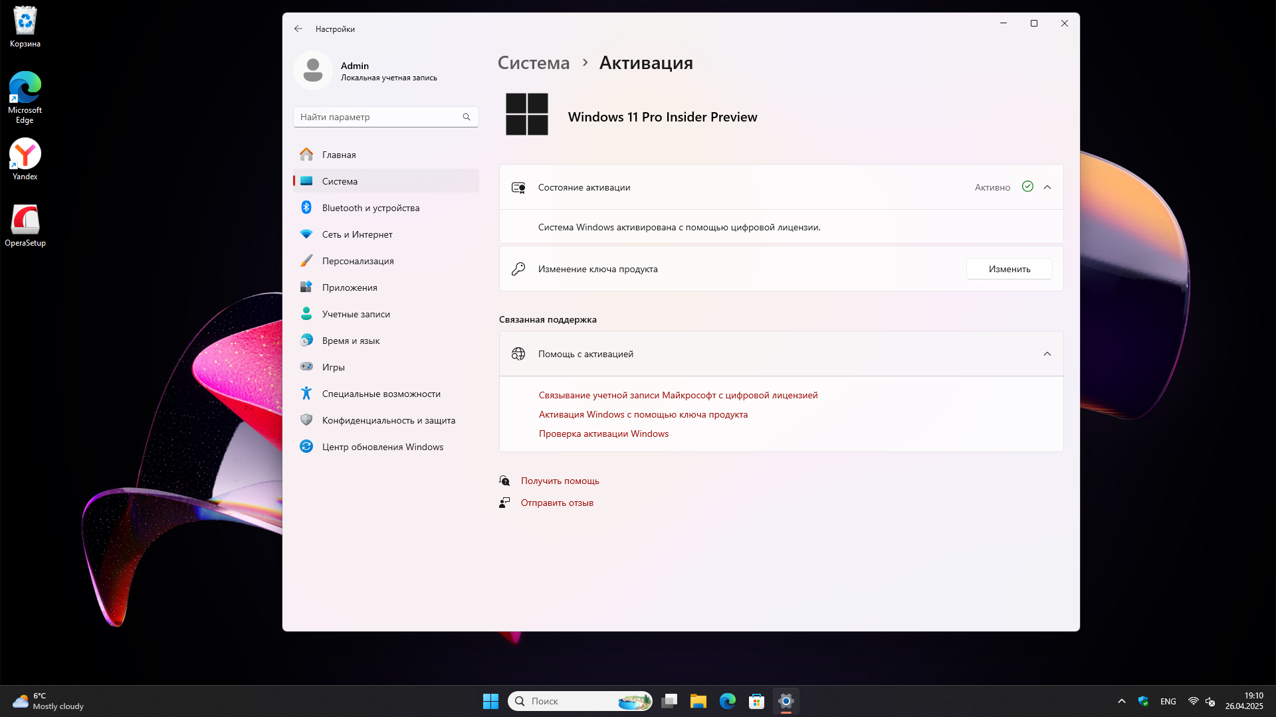The image size is (1276, 717).
Task: Open Конфиденциальность и защита page
Action: (x=388, y=420)
